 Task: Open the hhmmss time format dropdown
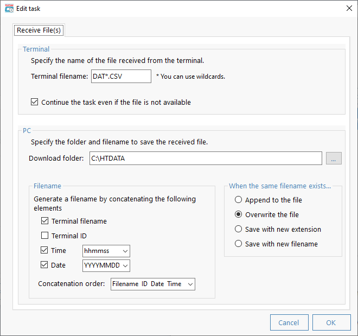click(x=106, y=251)
